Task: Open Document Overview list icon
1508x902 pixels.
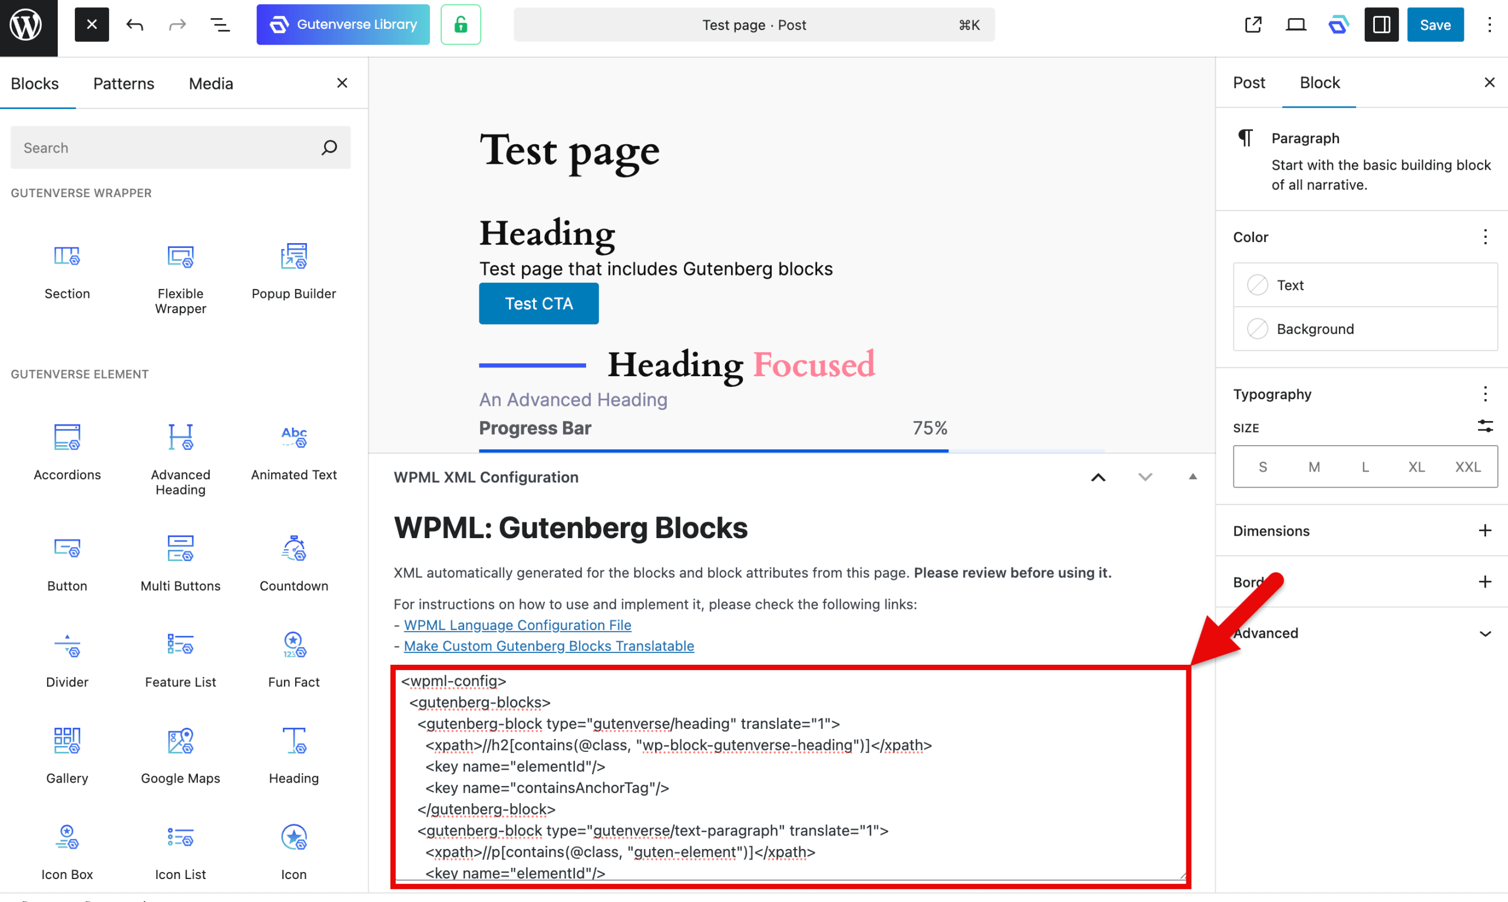Action: pos(220,25)
